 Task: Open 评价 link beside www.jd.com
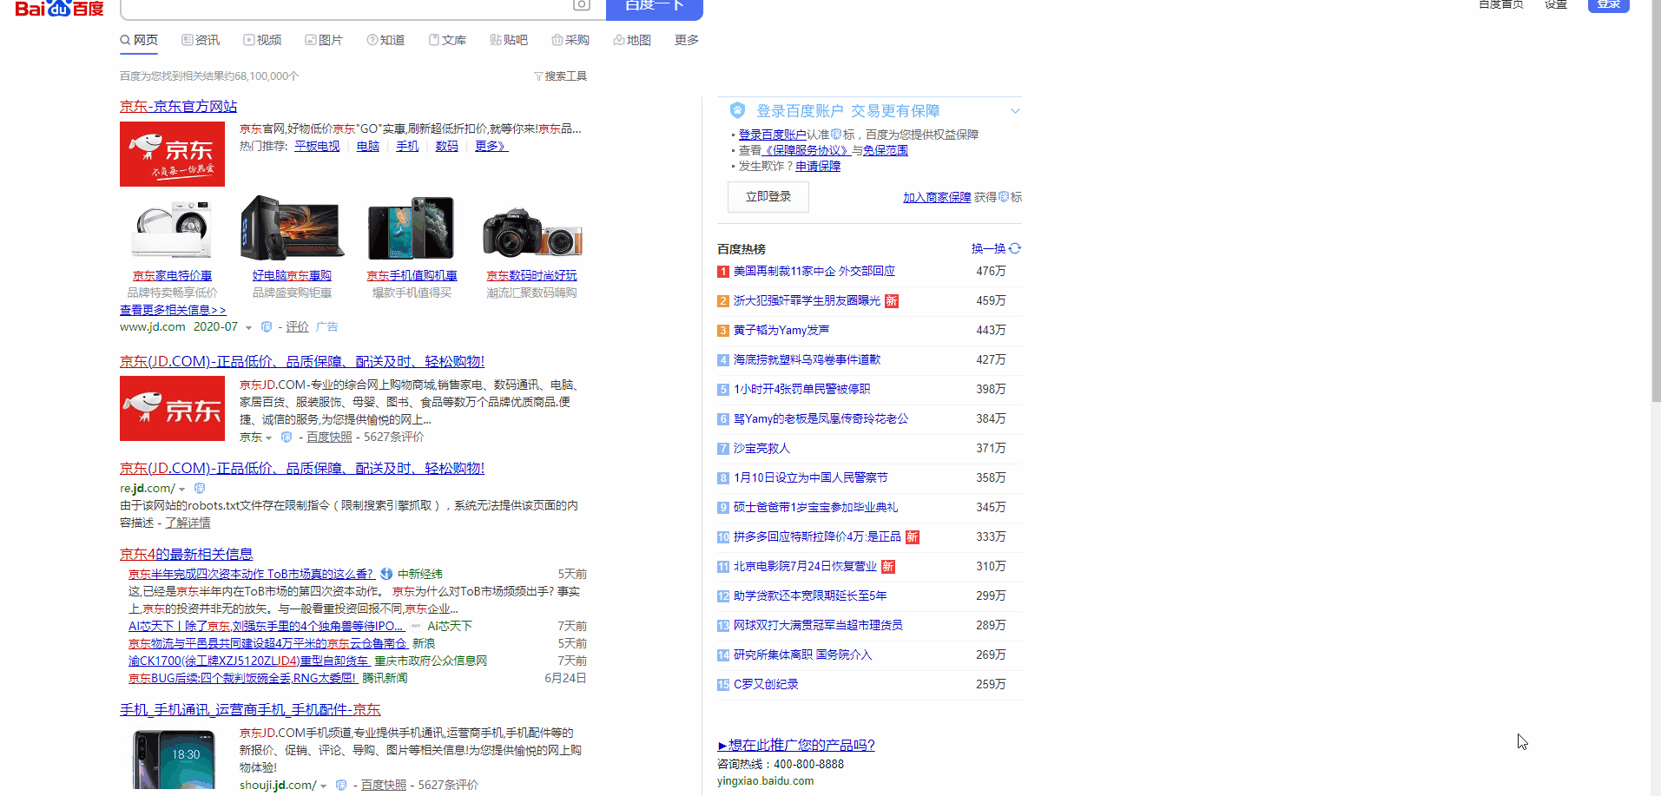297,326
